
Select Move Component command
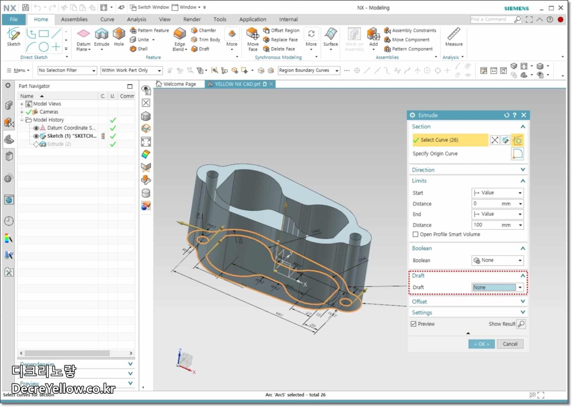[x=407, y=40]
